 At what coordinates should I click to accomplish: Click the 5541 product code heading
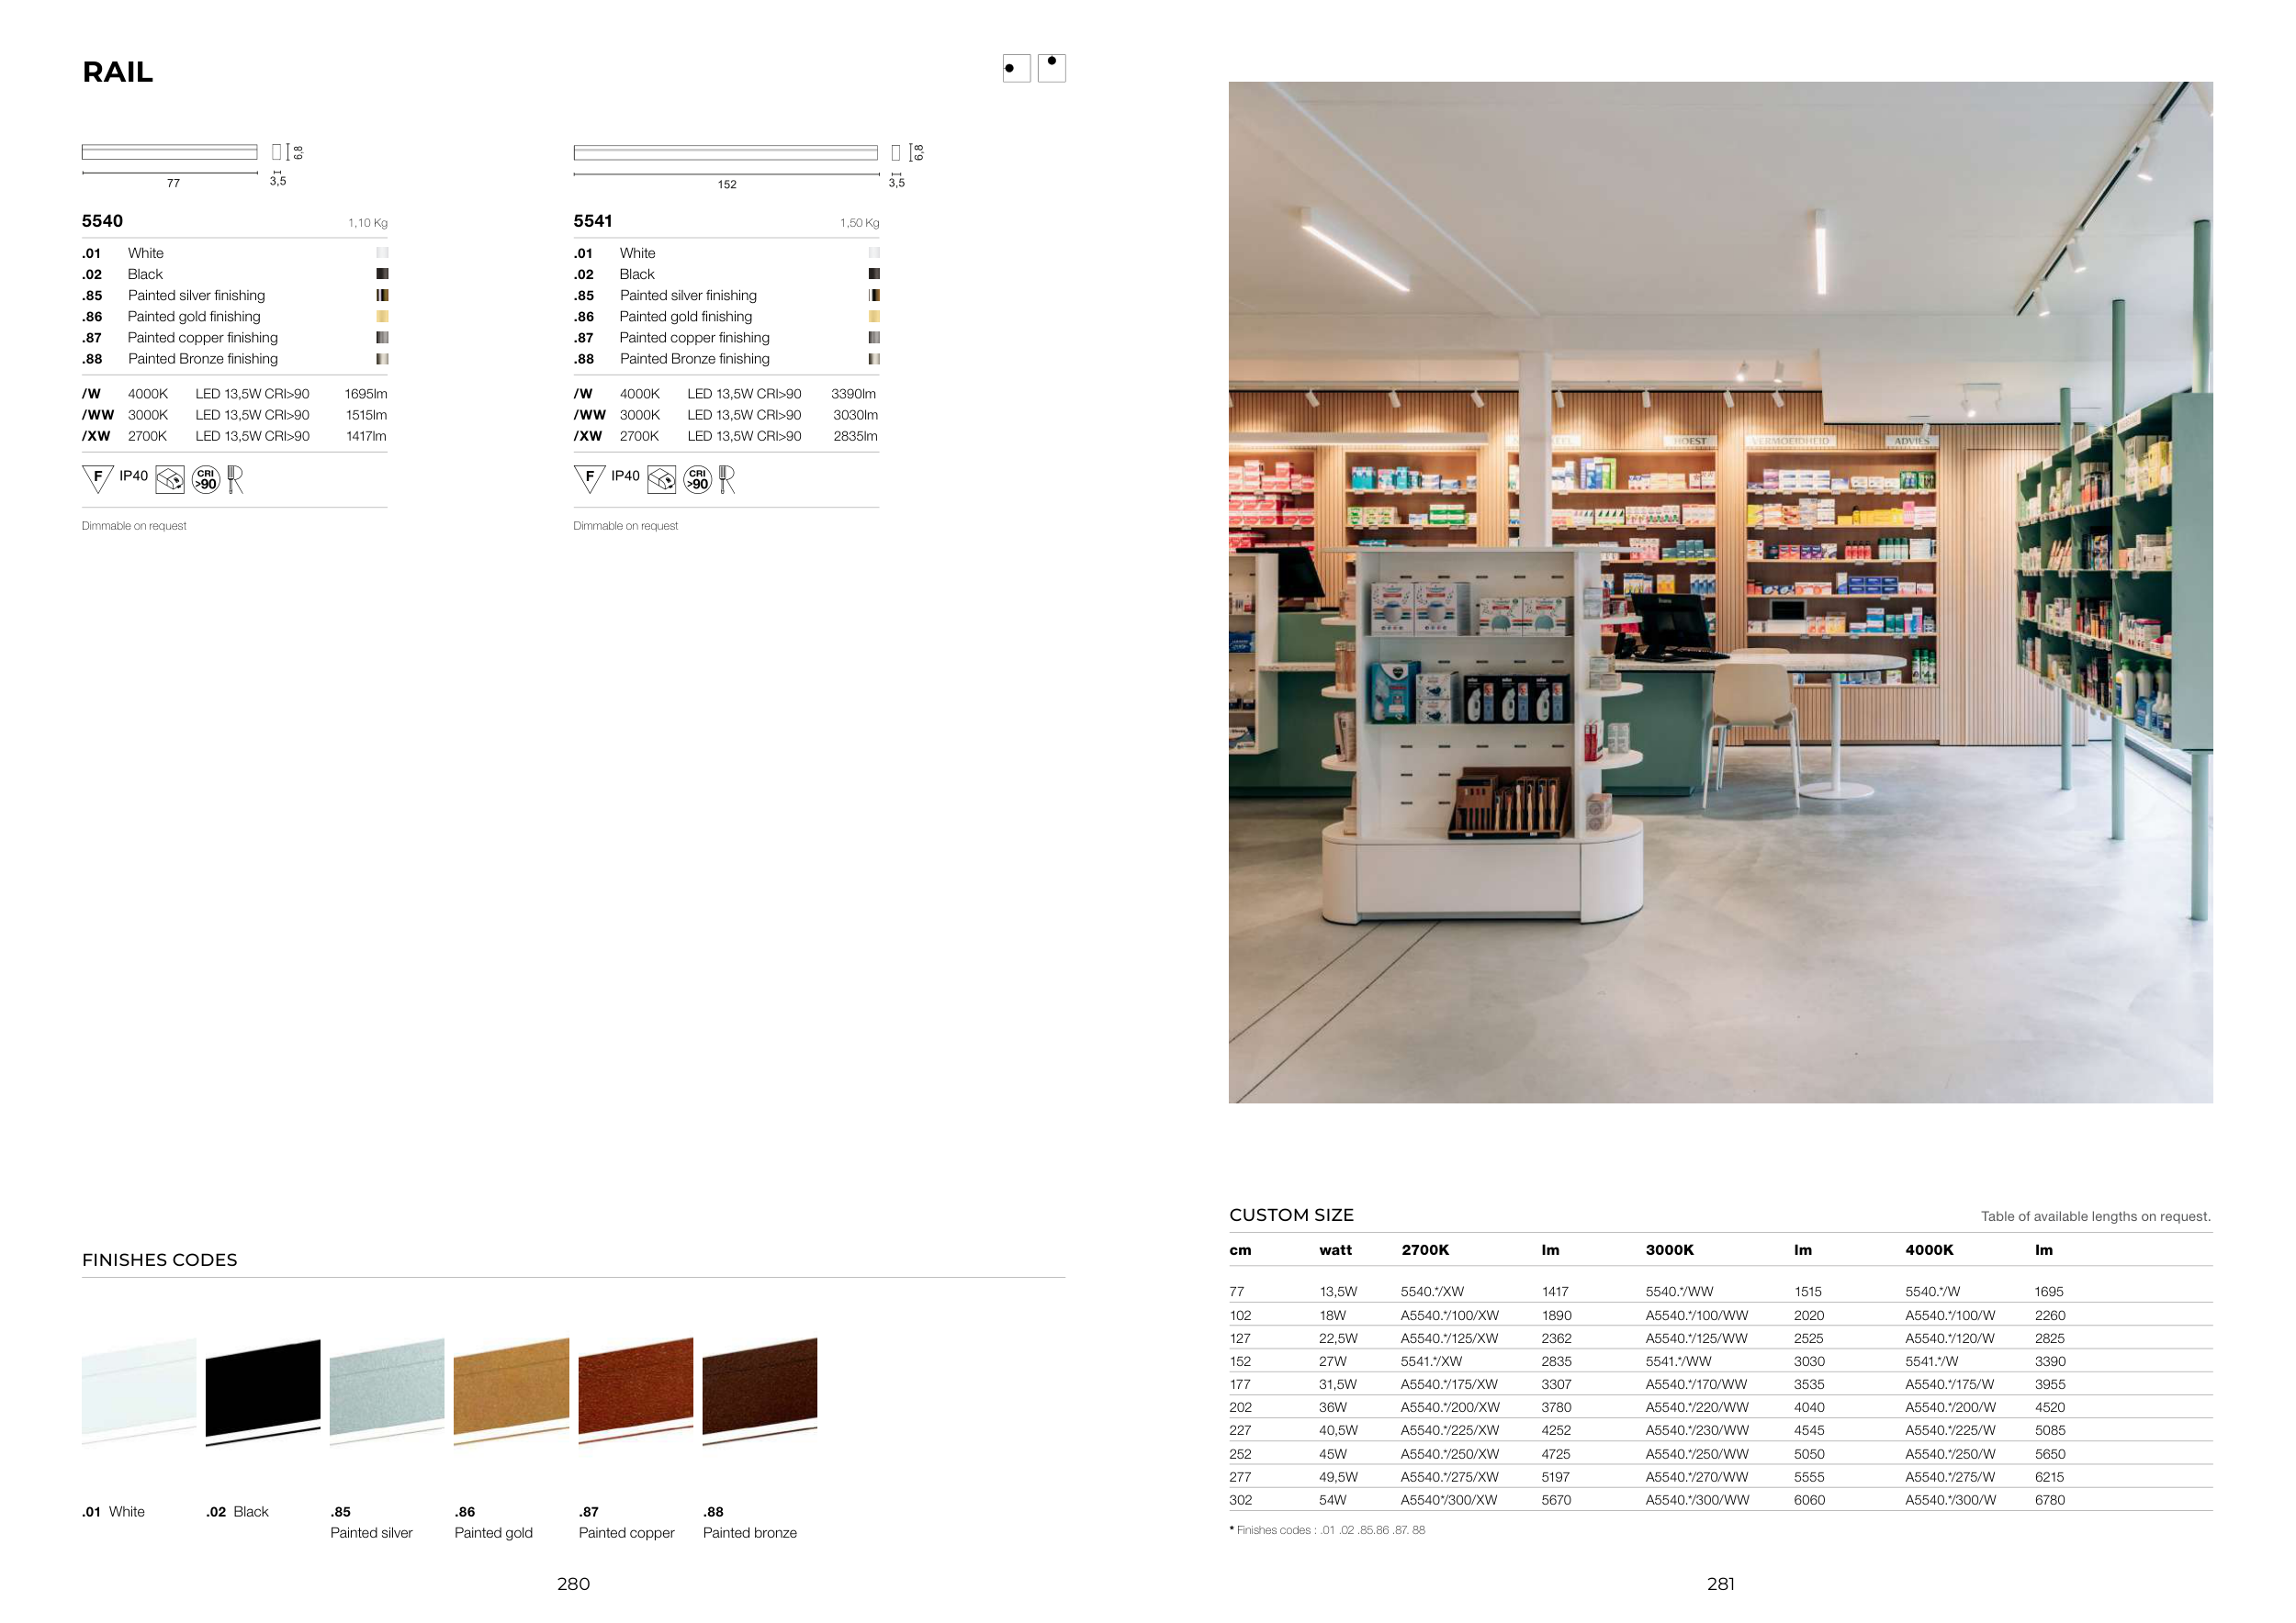pyautogui.click(x=592, y=221)
